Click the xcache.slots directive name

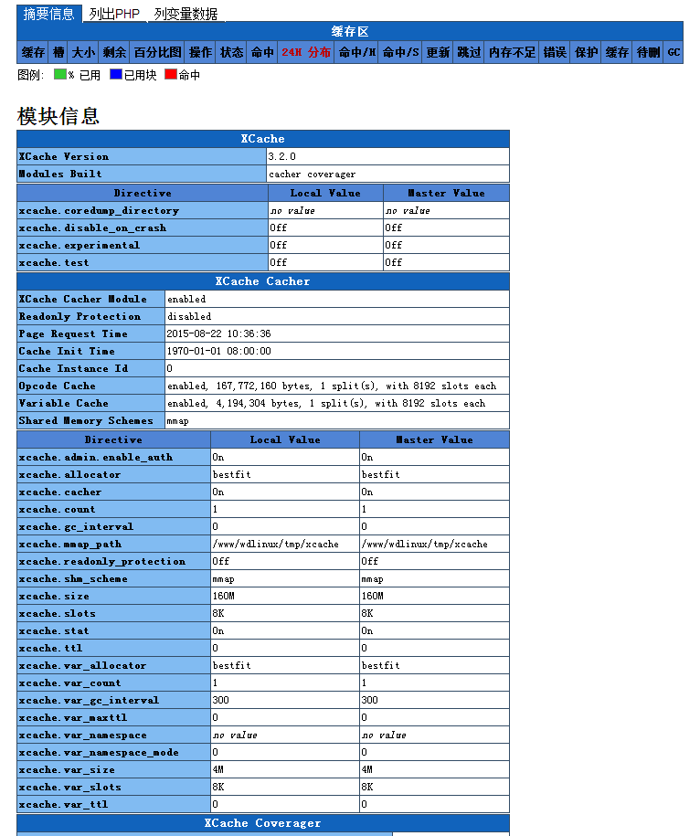coord(57,613)
